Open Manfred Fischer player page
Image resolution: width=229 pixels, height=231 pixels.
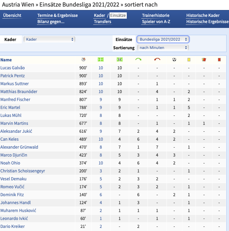pos(15,100)
